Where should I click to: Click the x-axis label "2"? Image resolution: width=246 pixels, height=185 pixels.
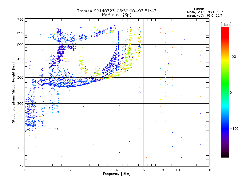pos(71,170)
